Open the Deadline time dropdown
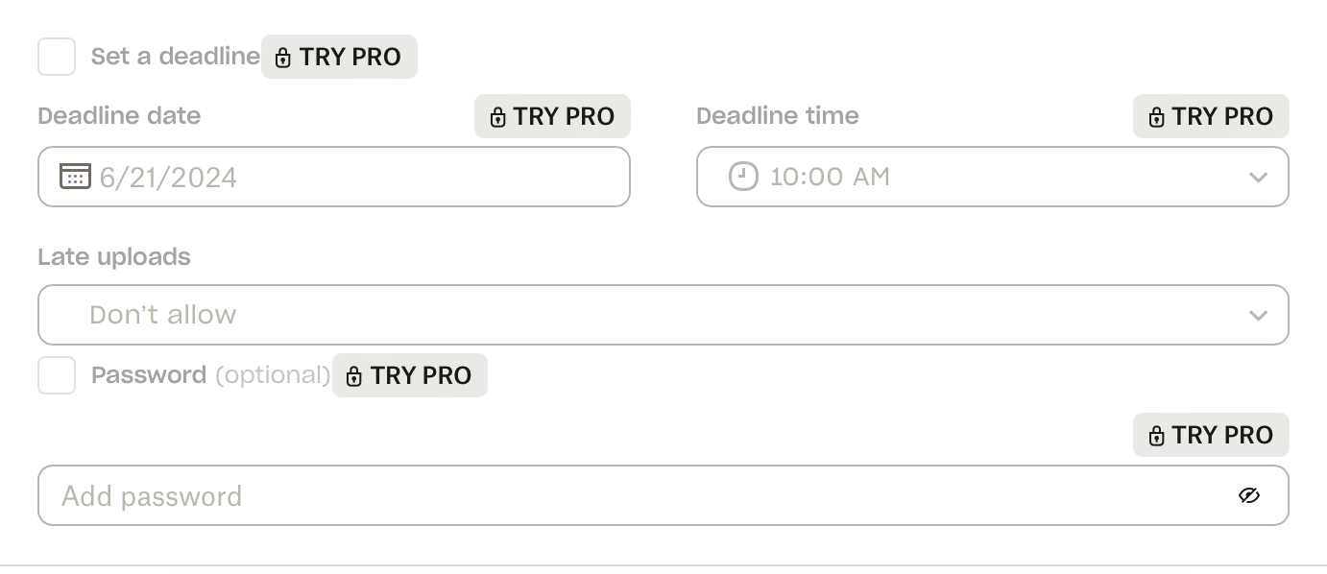Viewport: 1327px width, 574px height. point(1259,177)
